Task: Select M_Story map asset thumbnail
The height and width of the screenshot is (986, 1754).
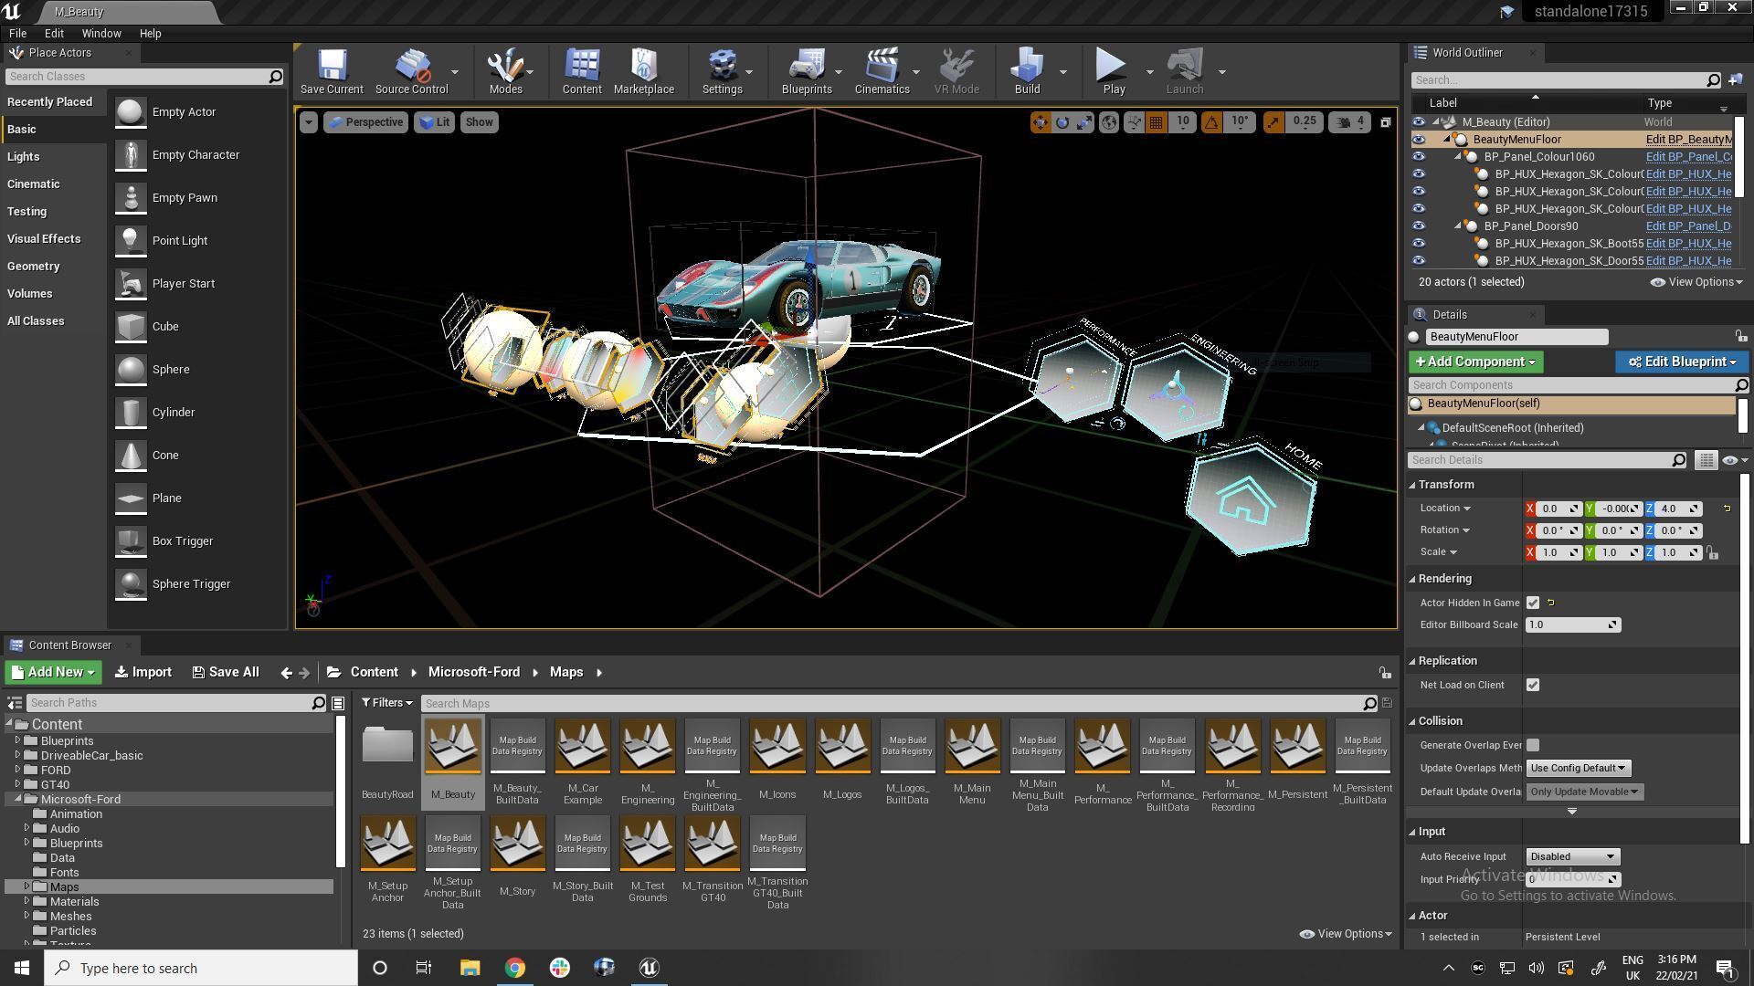Action: (x=517, y=843)
